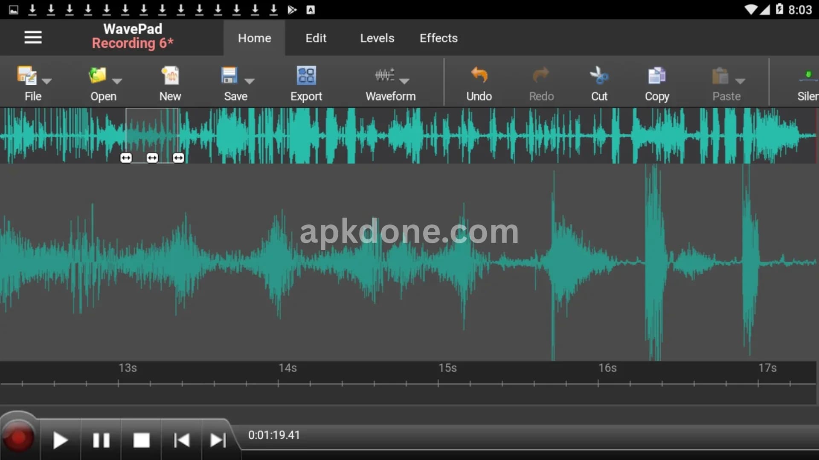Image resolution: width=819 pixels, height=460 pixels.
Task: Jump to end of recording
Action: (218, 440)
